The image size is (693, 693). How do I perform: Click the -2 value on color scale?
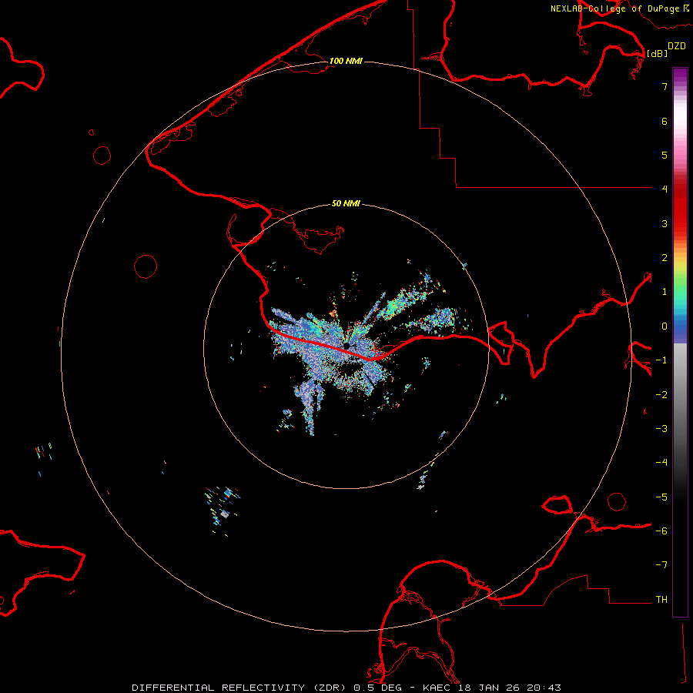(661, 395)
